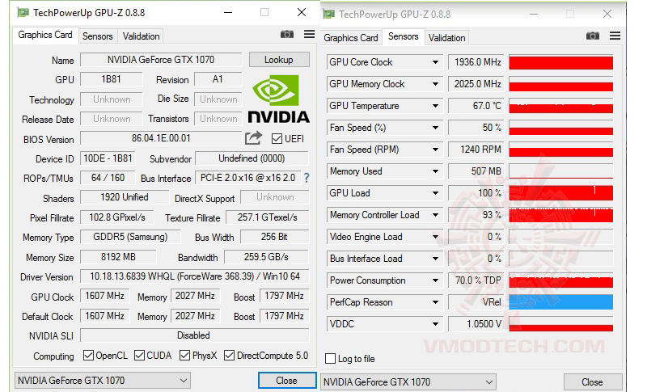Open the GPU selector dropdown in the Sensors window
The image size is (647, 392).
pos(408,381)
